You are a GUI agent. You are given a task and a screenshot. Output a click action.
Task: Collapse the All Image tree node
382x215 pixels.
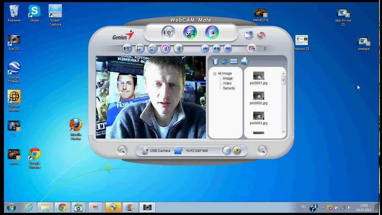(x=215, y=73)
